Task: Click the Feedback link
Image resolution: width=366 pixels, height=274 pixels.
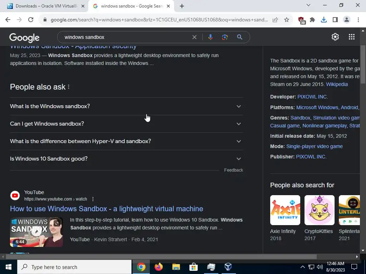Action: click(x=234, y=170)
